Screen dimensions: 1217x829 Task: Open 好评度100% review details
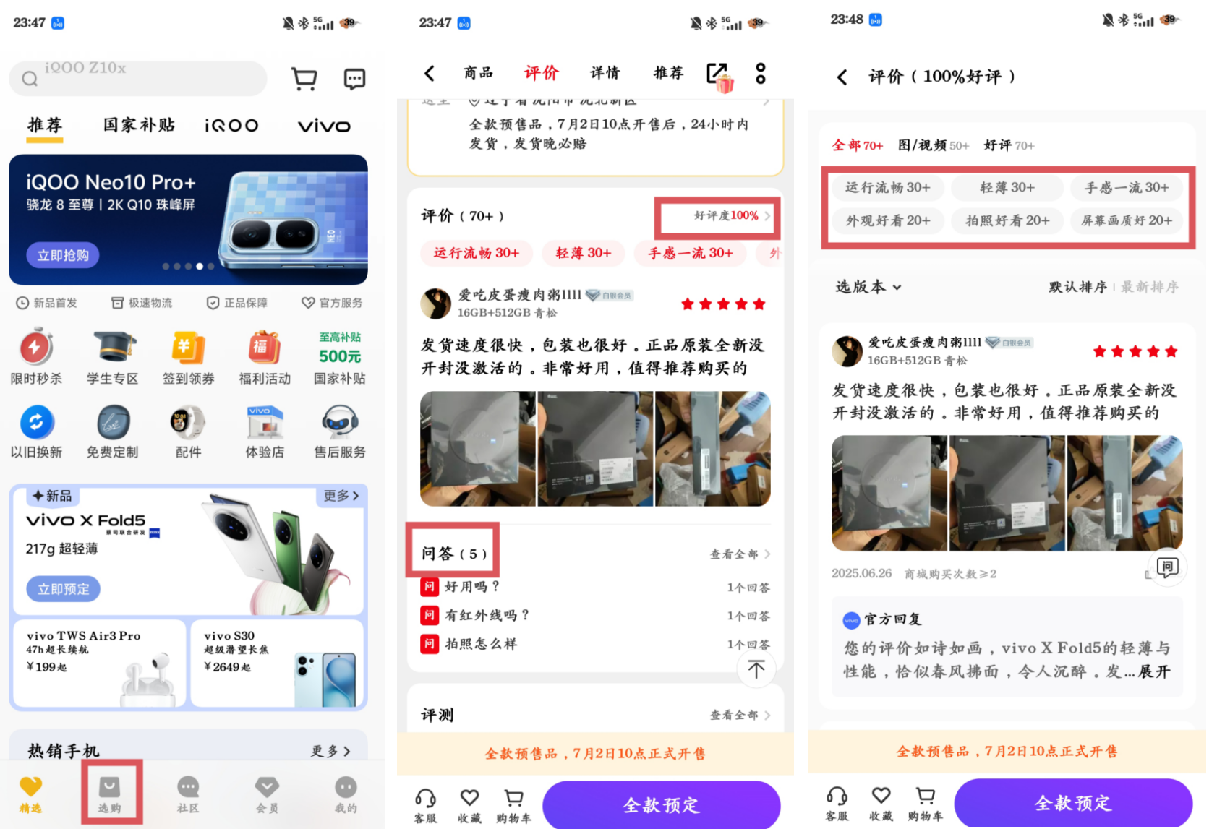(x=733, y=215)
